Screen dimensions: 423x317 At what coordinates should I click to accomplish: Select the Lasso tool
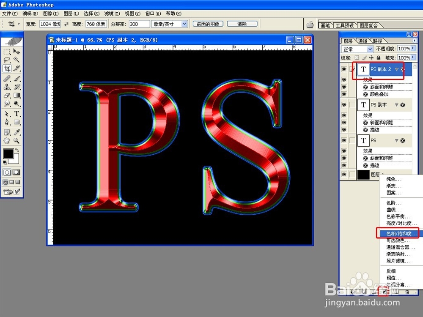click(6, 60)
